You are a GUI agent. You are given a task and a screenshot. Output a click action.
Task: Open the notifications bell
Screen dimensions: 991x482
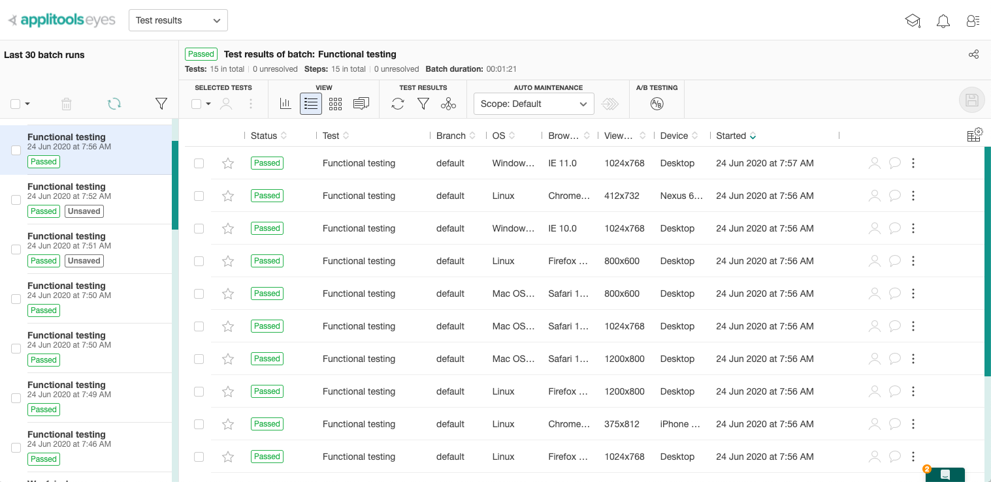coord(943,21)
